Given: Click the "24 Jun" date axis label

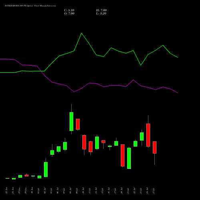Looking at the screenshot, I should pos(13,190).
